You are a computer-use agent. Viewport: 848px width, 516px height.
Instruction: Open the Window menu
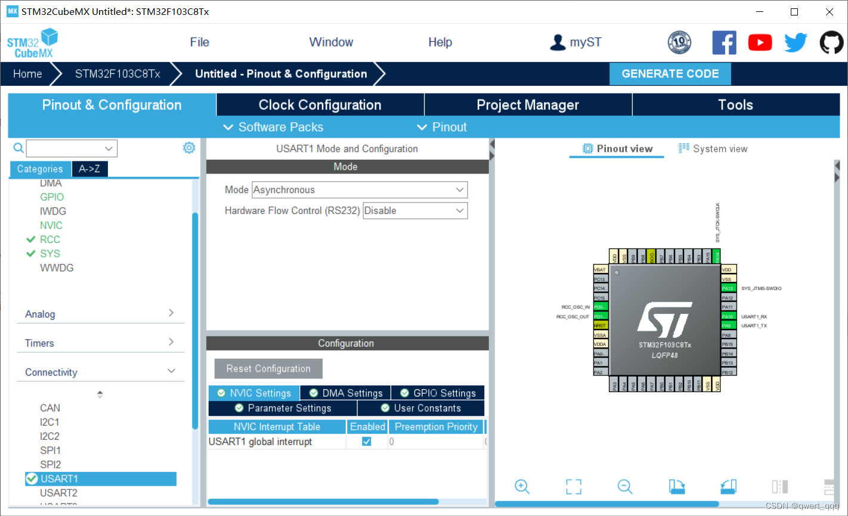(331, 42)
